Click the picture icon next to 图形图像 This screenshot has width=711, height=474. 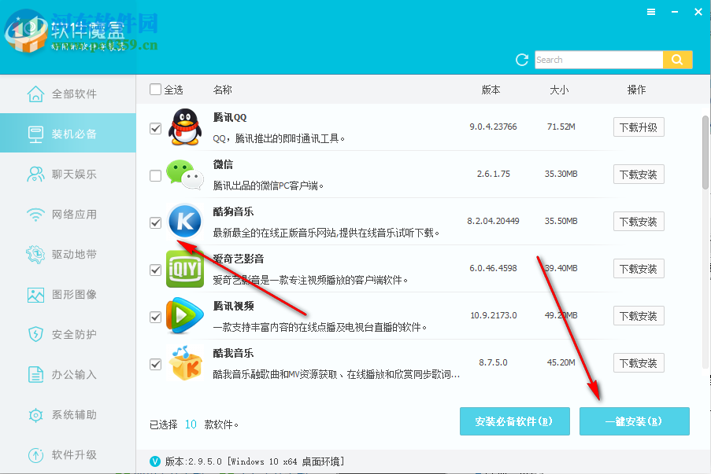click(35, 295)
